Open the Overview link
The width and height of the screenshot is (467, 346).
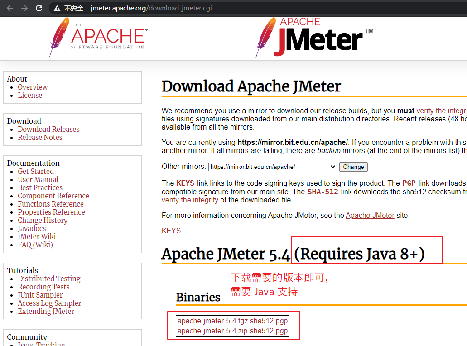tap(33, 87)
